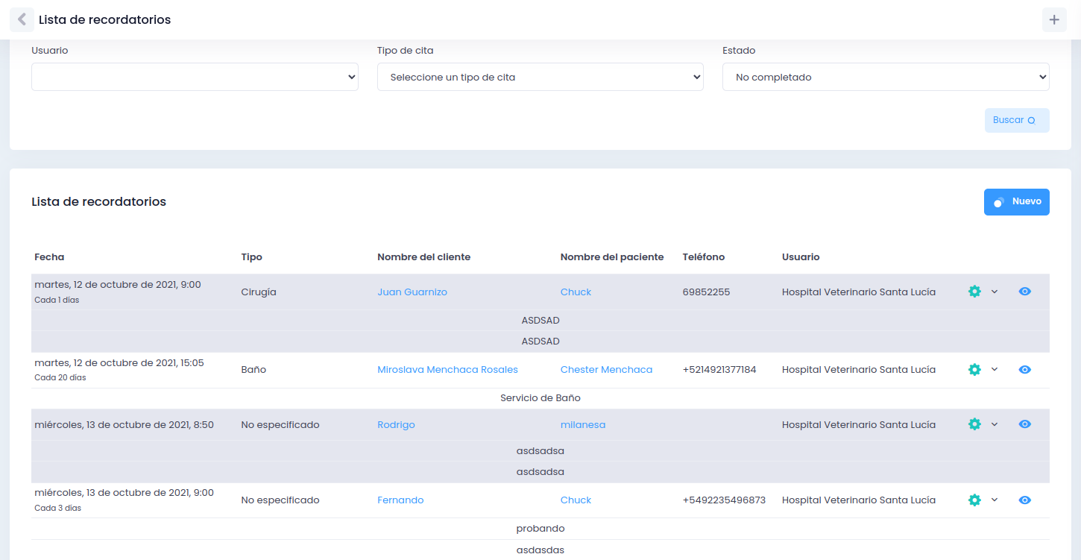The width and height of the screenshot is (1081, 560).
Task: Click No especificado in Rodrigo row
Action: click(280, 425)
